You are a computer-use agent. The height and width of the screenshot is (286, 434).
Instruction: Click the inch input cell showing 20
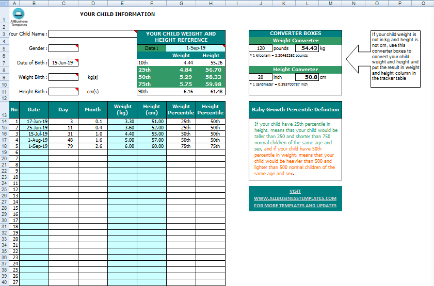(x=261, y=77)
